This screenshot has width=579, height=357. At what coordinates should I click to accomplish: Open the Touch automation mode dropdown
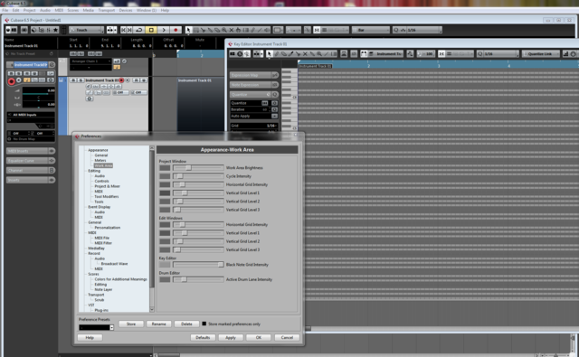[87, 30]
